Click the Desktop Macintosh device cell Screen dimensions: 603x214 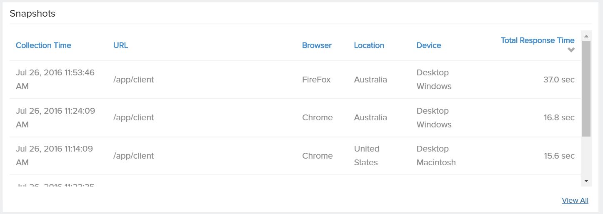(436, 155)
